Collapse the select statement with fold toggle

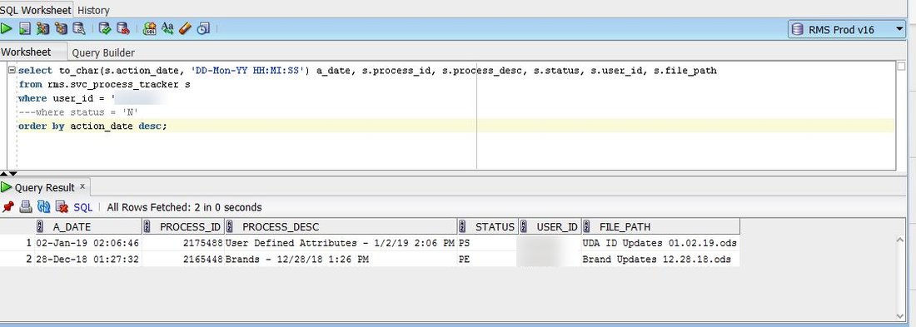tap(12, 70)
